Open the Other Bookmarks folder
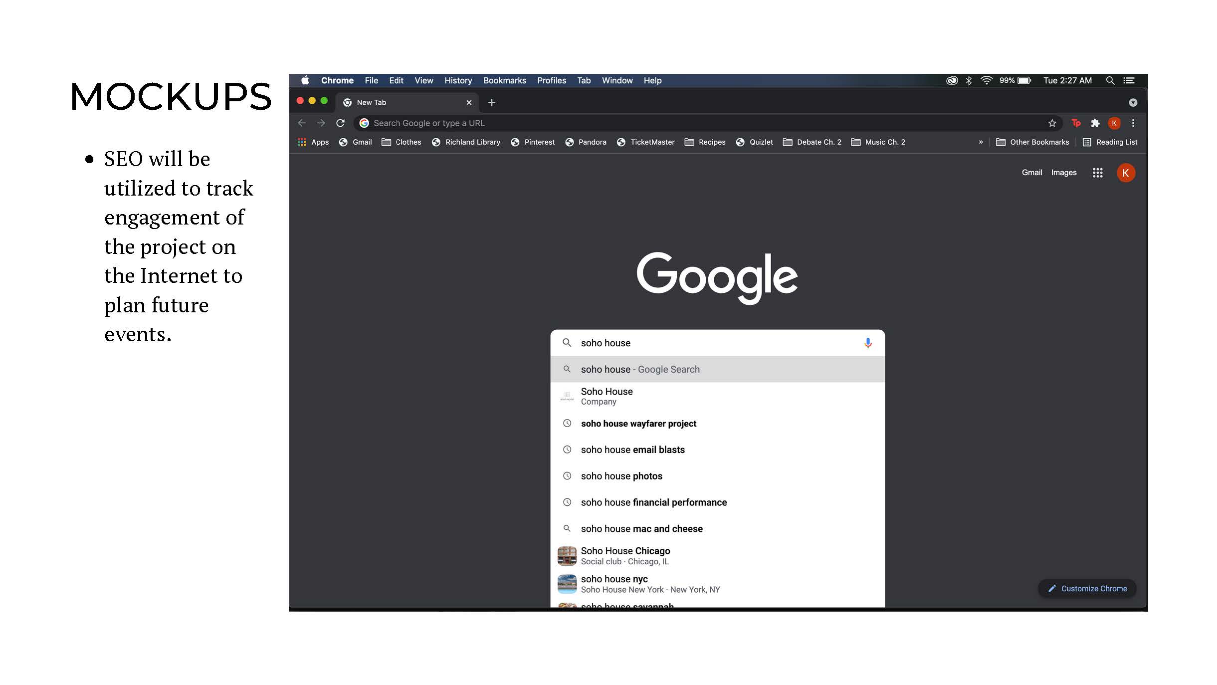The image size is (1217, 685). click(x=1032, y=142)
